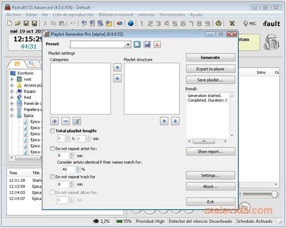
Task: Enable Total playlist length checkbox
Action: [x=52, y=131]
